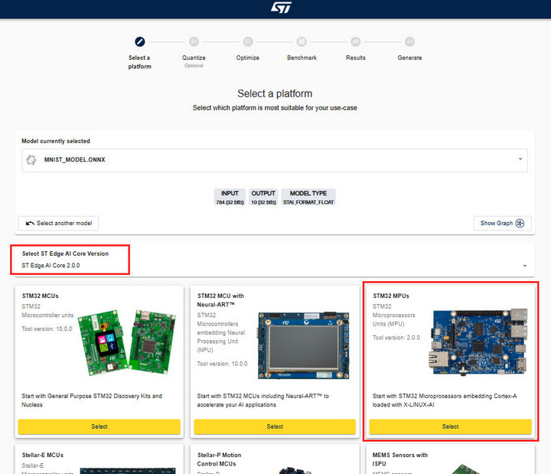Viewport: 551px width, 474px height.
Task: Click the STM32 MCU with Neural-ART card title
Action: click(220, 300)
